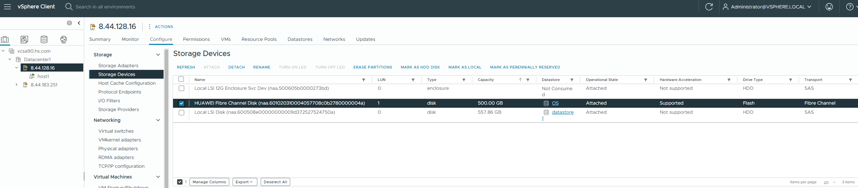Collapse the vcsa90.hs.com tree node
Viewport: 858px width, 188px height.
[3, 51]
